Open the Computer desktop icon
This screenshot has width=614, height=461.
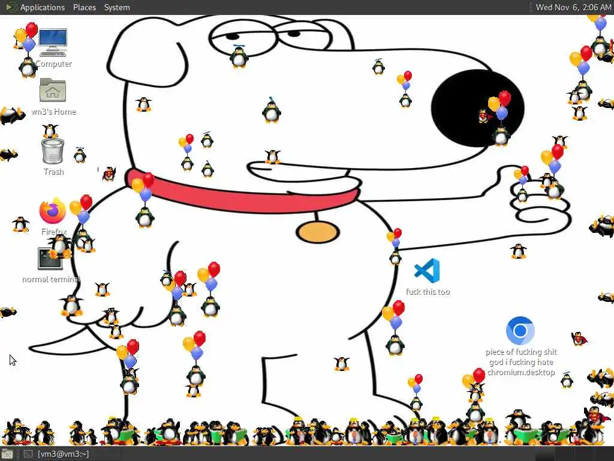pyautogui.click(x=53, y=43)
